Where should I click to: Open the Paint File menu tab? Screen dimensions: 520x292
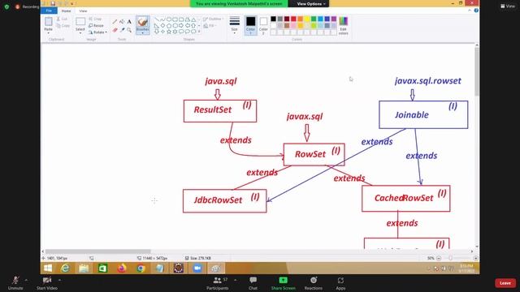(49, 11)
